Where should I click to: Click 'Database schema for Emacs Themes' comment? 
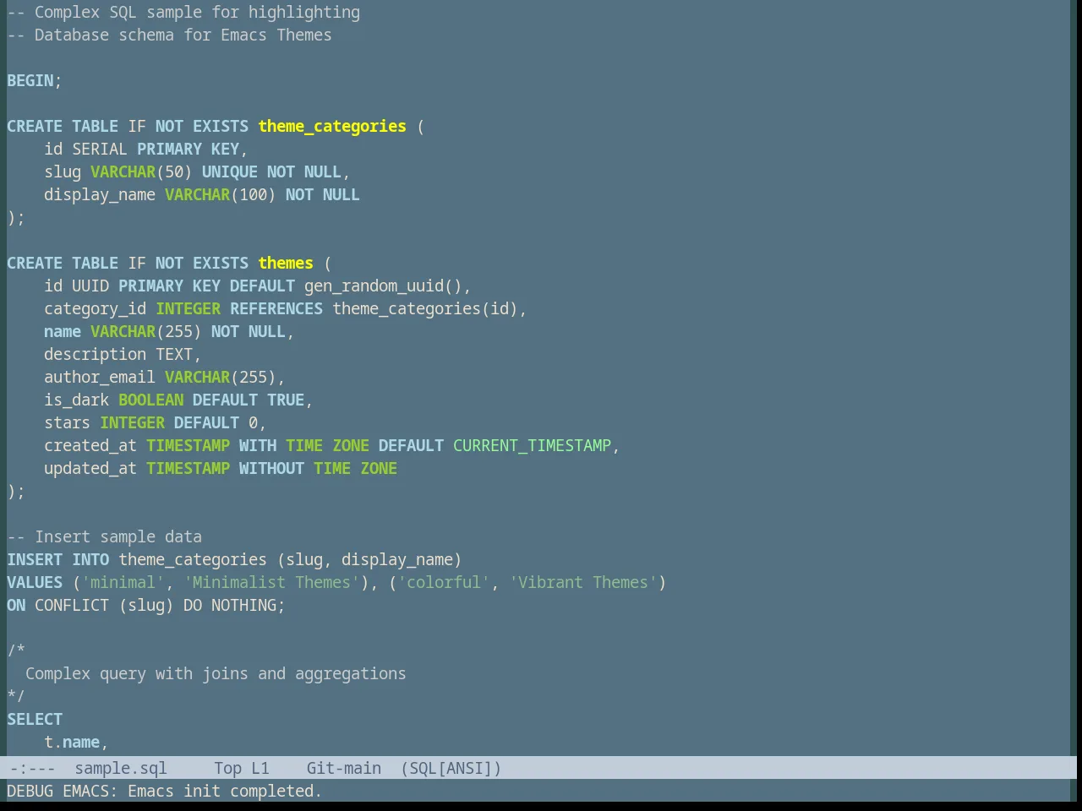[x=169, y=35]
